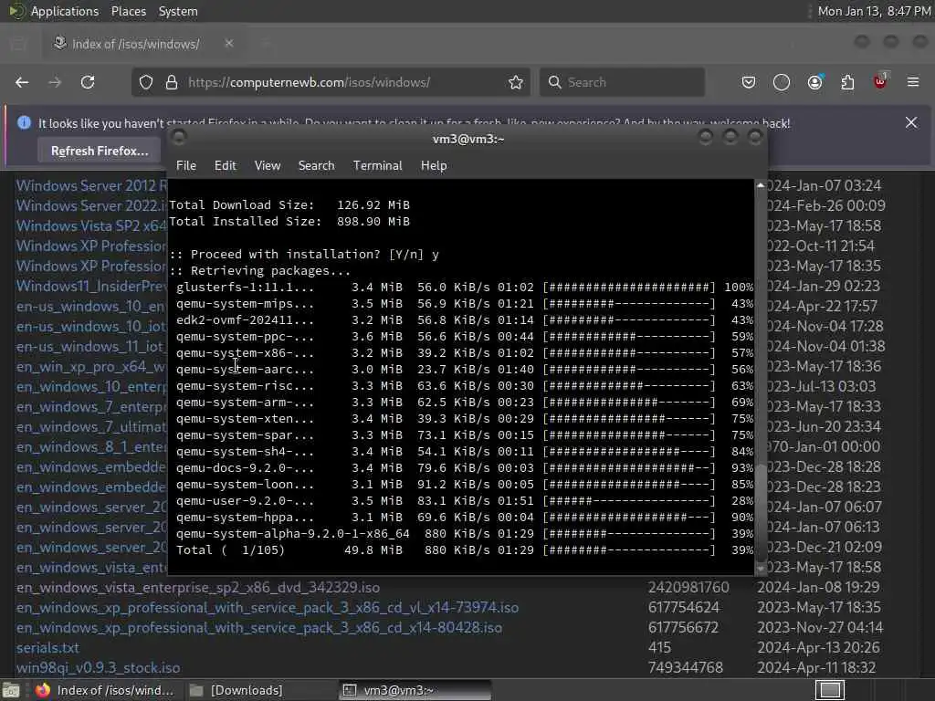Click the padlock site info icon

click(172, 82)
